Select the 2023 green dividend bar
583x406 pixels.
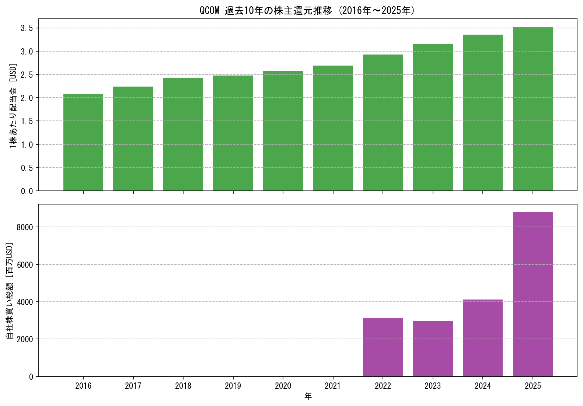433,118
